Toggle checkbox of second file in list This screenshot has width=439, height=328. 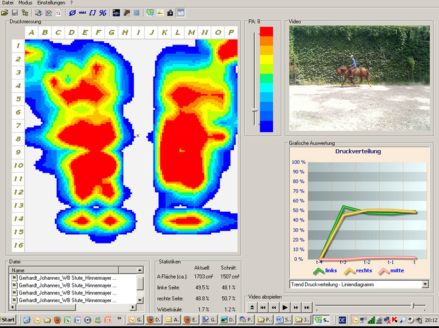14,286
